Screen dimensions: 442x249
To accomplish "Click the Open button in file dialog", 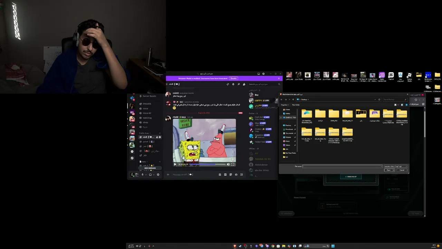I will 388,170.
